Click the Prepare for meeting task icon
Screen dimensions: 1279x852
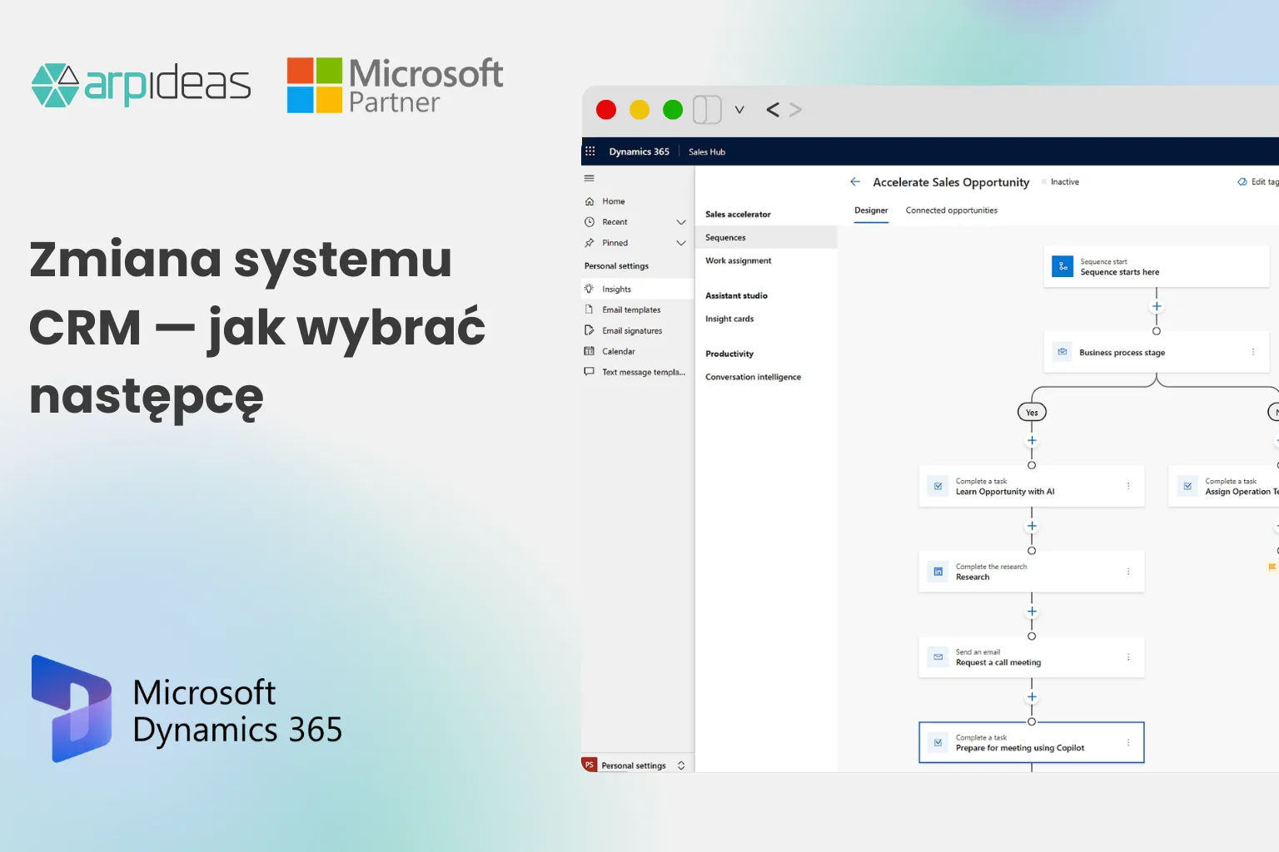938,742
